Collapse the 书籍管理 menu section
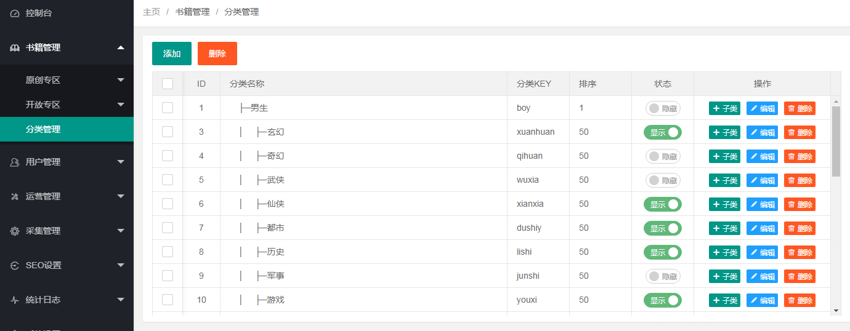The image size is (850, 331). pyautogui.click(x=121, y=47)
